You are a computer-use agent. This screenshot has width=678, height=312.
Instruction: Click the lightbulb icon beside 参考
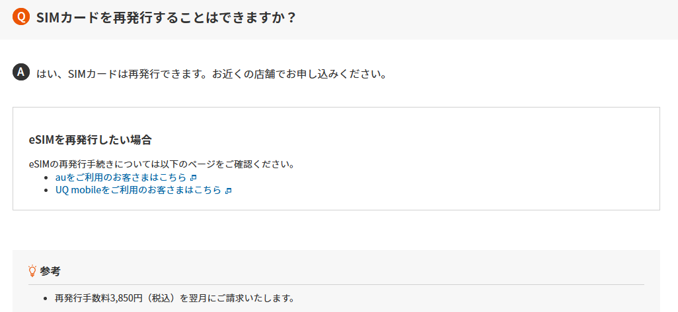(32, 270)
